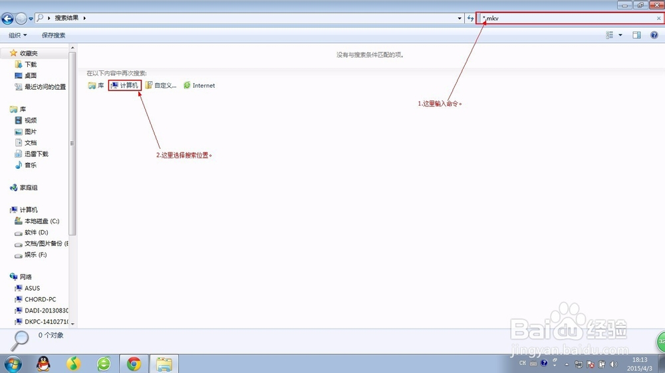This screenshot has width=665, height=373.
Task: Click the keyboard icon in the language bar
Action: point(533,364)
